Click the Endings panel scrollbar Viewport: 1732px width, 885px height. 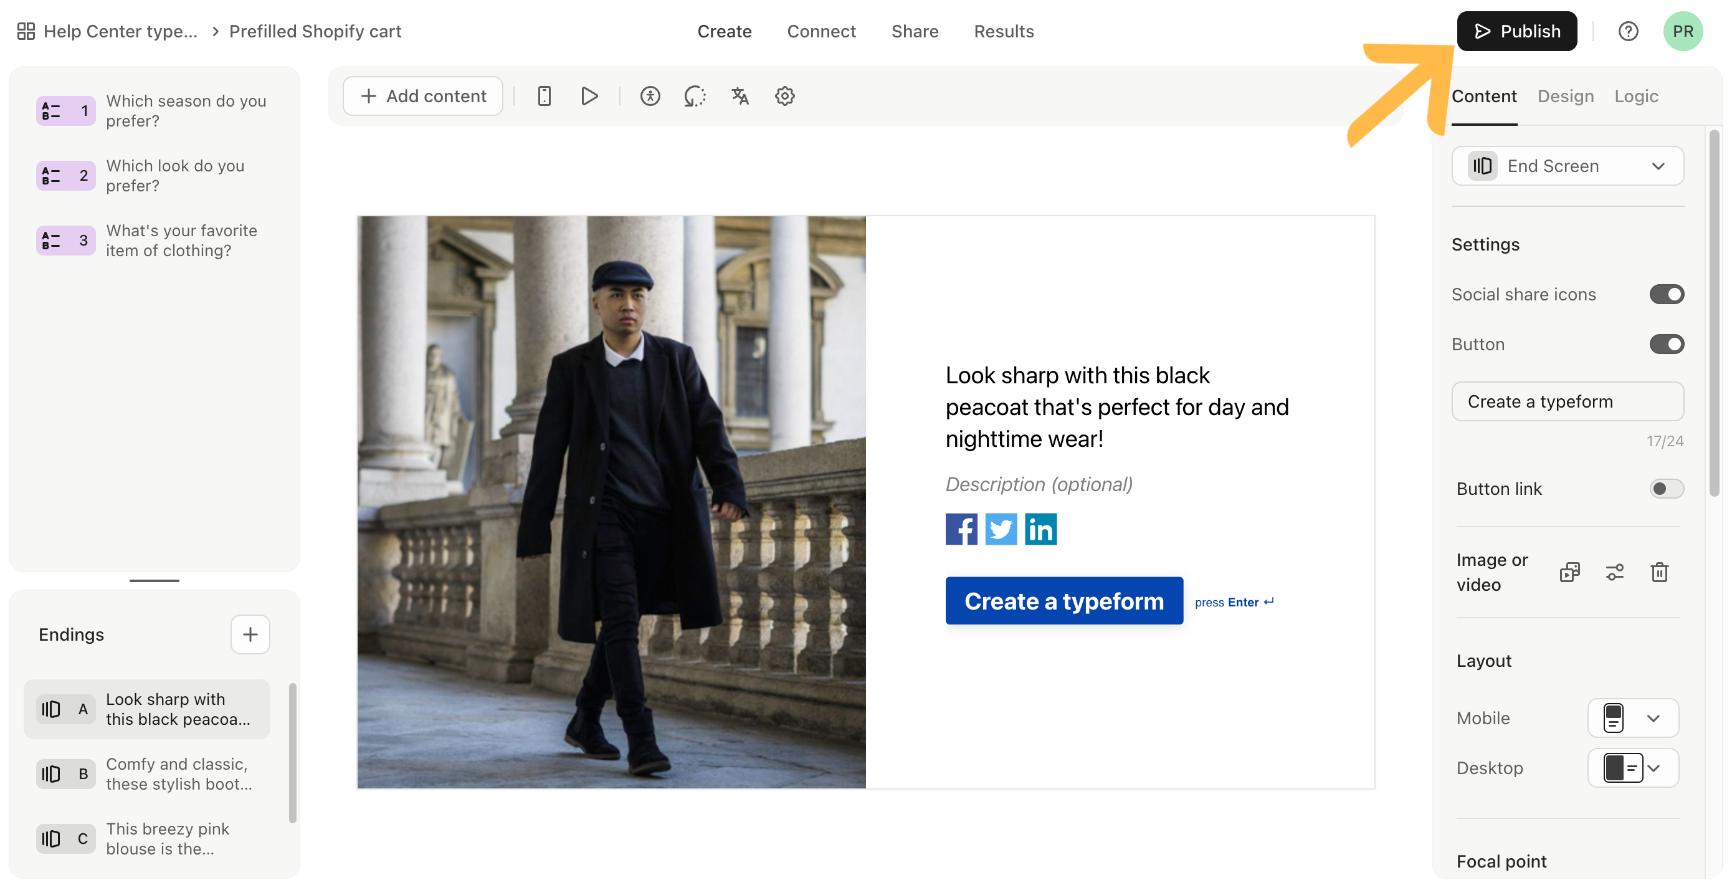pos(292,752)
